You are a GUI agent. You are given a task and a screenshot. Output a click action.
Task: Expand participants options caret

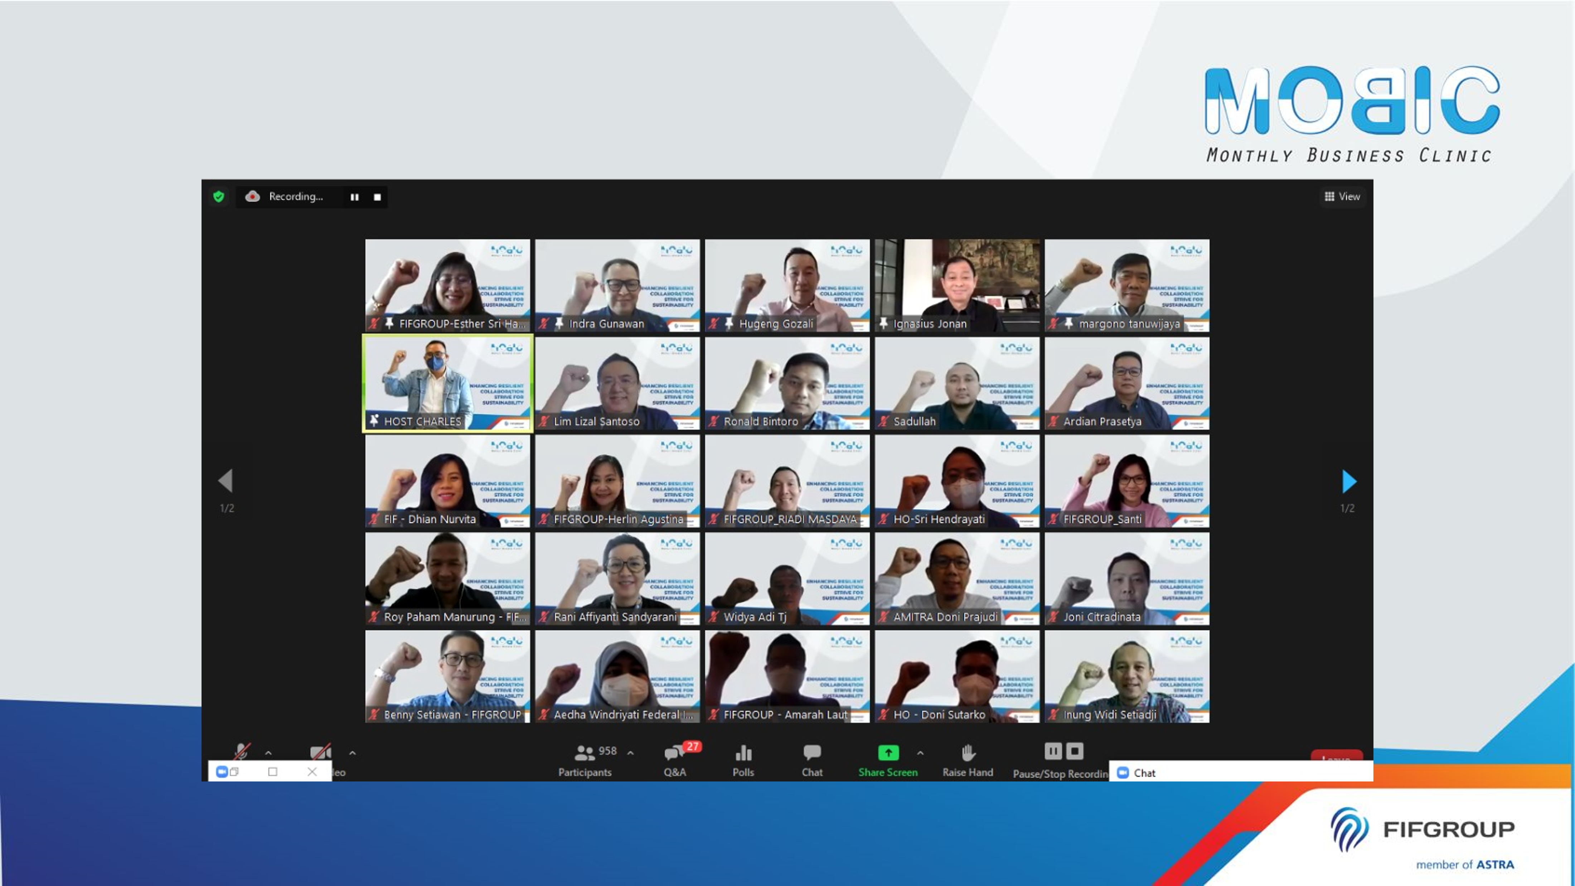[x=630, y=753]
